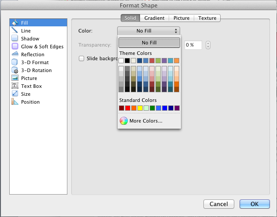Pick pure blue standard color swatch
The image size is (277, 217).
coord(165,108)
